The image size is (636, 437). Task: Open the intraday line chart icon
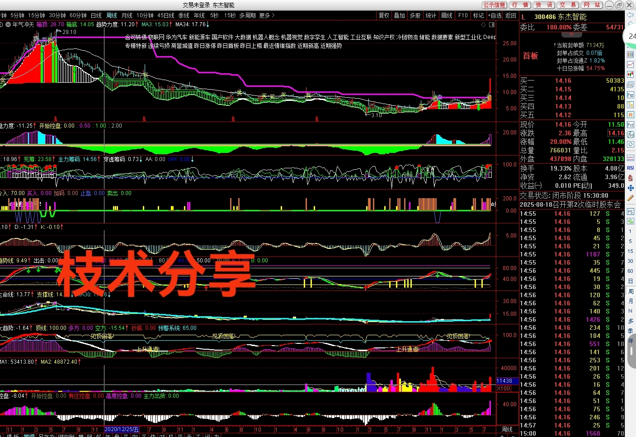point(630,65)
